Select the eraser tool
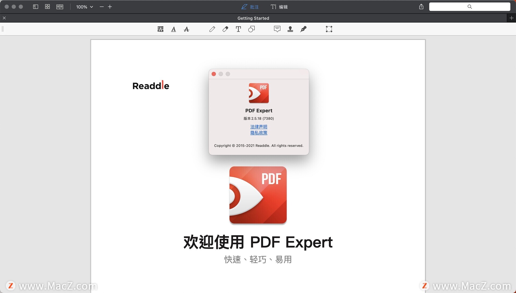The height and width of the screenshot is (293, 516). pos(225,29)
